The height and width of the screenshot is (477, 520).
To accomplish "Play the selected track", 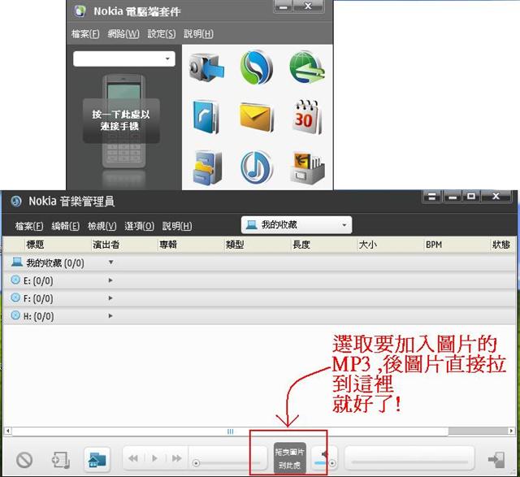I will [154, 458].
